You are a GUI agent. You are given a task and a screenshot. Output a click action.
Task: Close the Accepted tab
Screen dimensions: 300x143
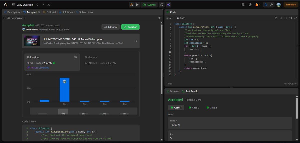[x=39, y=12]
